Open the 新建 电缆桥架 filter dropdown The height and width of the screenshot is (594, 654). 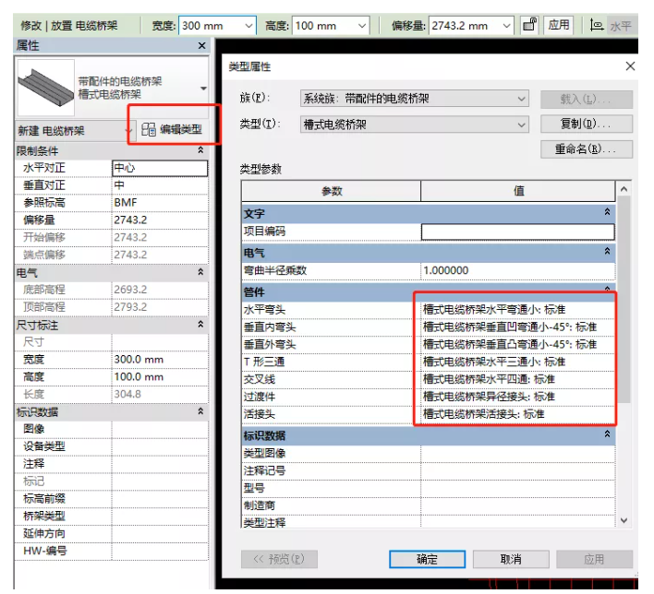coord(129,131)
